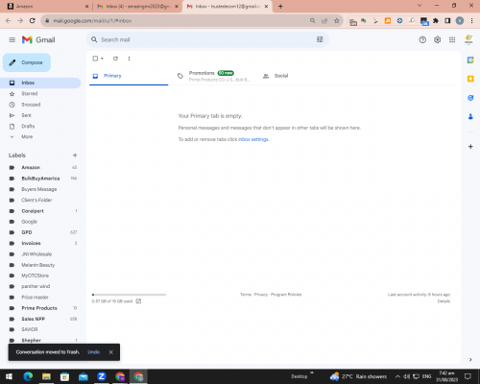Dismiss the Conversation moved to Trash notification
Screen dimensions: 480x384
[x=110, y=352]
